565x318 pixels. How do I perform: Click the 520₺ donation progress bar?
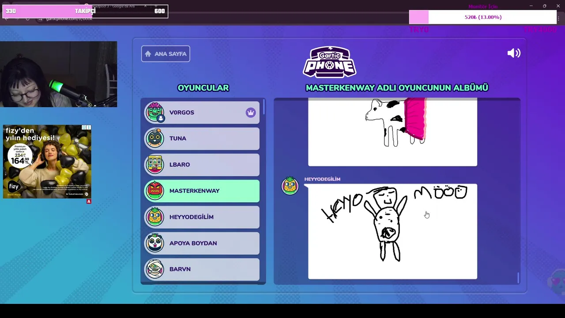tap(483, 17)
